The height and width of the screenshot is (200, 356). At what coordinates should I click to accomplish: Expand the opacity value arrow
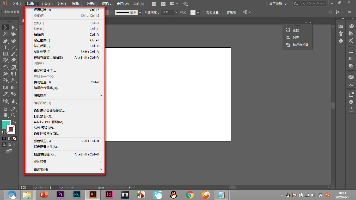(176, 12)
